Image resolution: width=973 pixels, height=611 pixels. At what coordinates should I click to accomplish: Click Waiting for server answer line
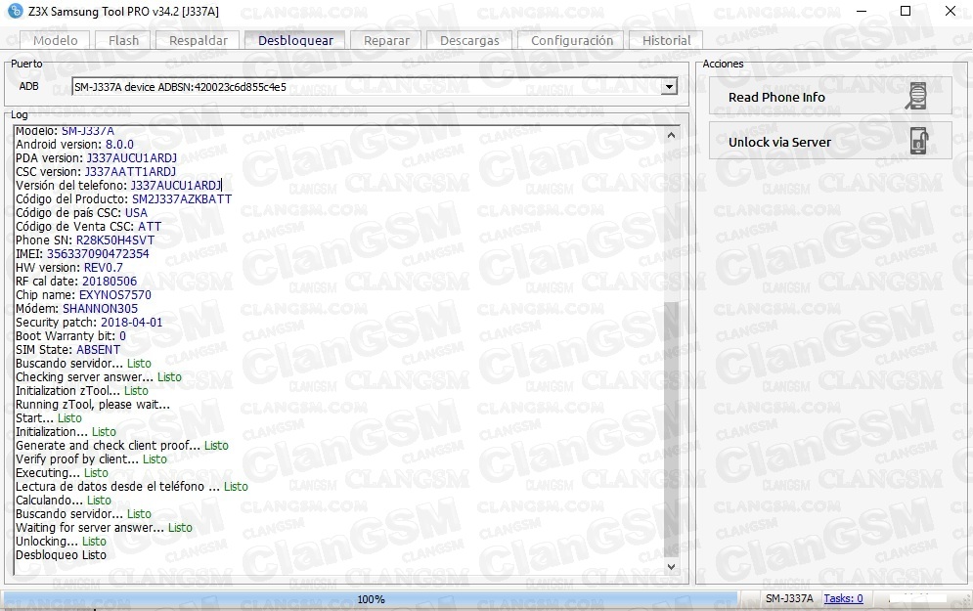(x=104, y=528)
